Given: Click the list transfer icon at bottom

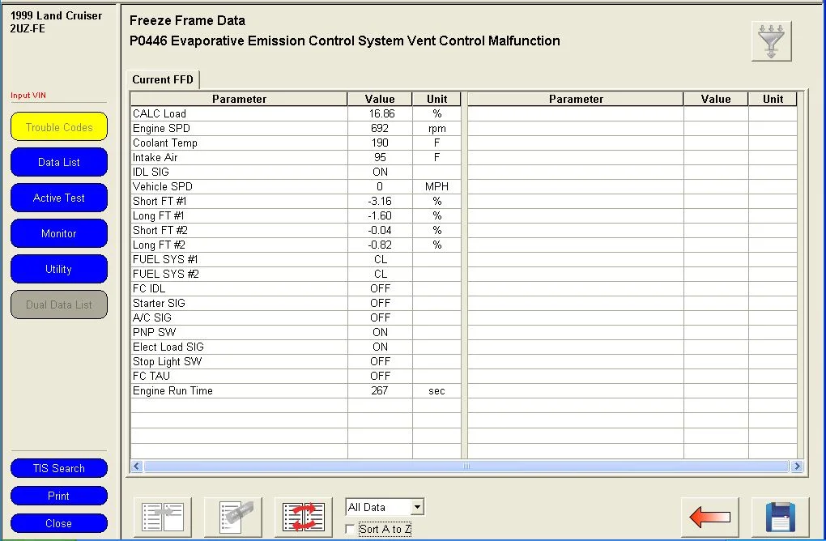Looking at the screenshot, I should 163,518.
